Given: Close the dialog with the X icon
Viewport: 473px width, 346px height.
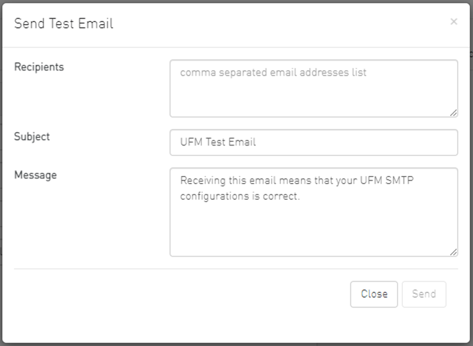Looking at the screenshot, I should (x=454, y=22).
